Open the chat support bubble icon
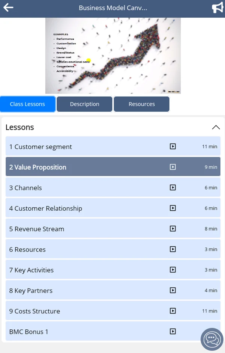This screenshot has height=353, width=225. pyautogui.click(x=212, y=339)
